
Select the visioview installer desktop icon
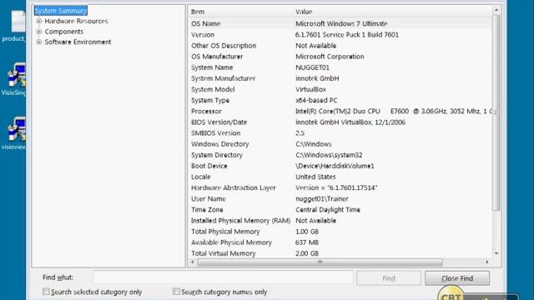(x=13, y=133)
